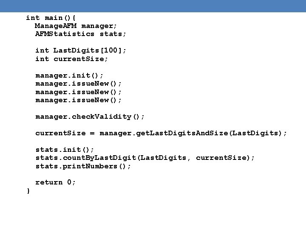
Task: Click the 'manager.init();' call
Action: tap(69, 75)
